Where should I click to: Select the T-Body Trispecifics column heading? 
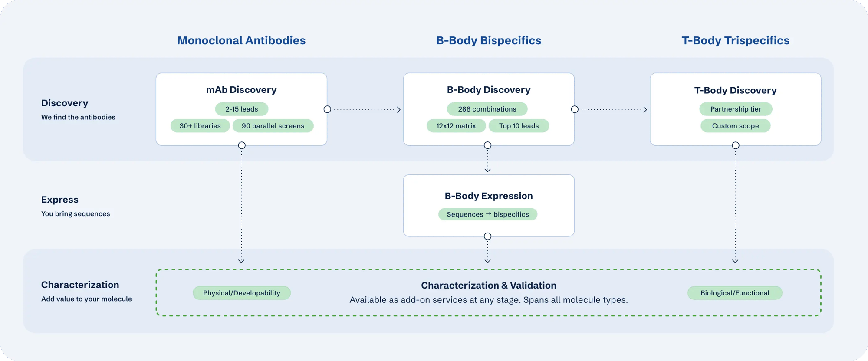[736, 40]
